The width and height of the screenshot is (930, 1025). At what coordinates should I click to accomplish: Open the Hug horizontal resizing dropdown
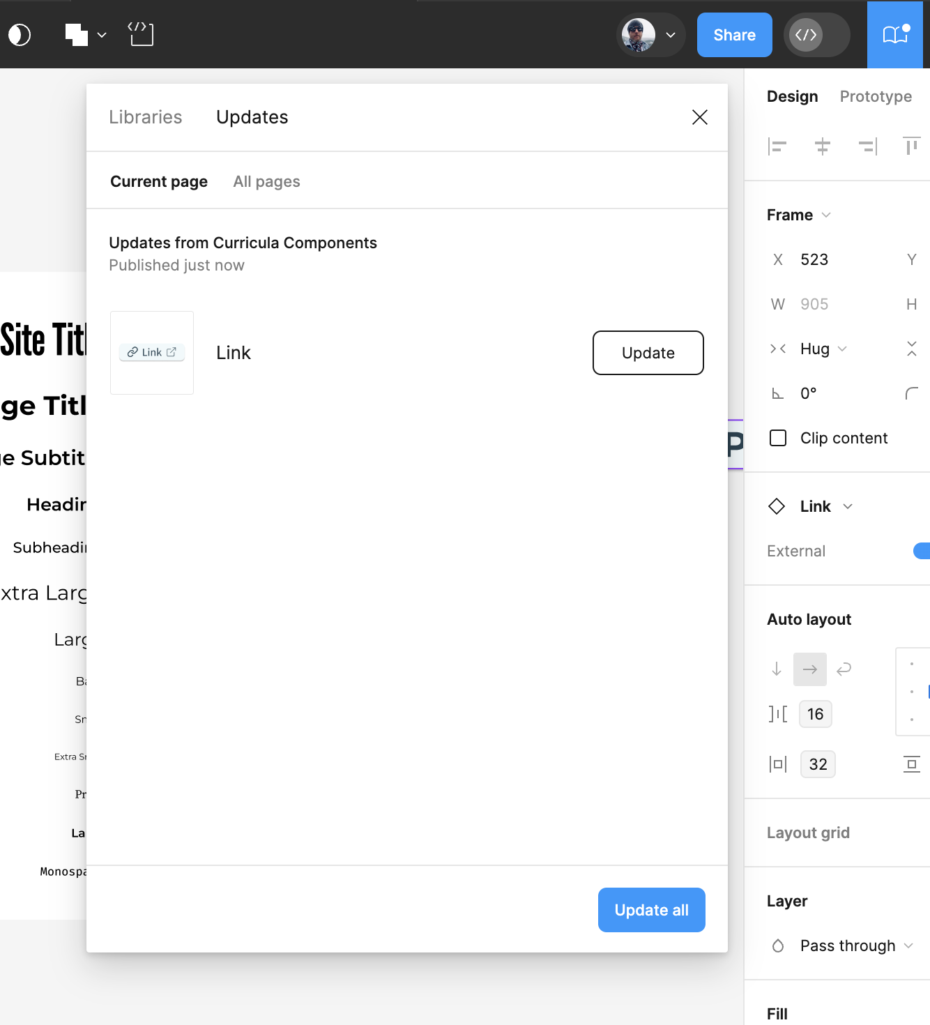tap(843, 349)
